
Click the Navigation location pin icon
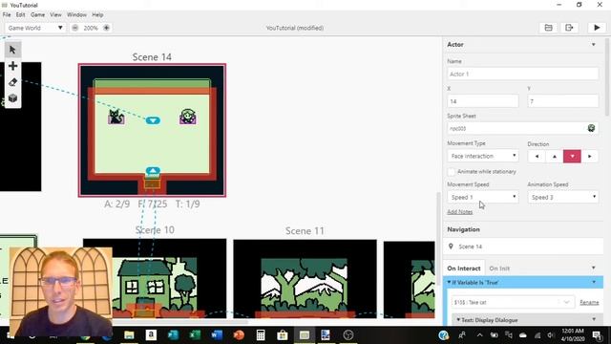[451, 247]
